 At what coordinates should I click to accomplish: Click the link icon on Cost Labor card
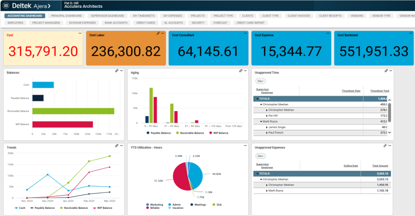tap(158, 33)
